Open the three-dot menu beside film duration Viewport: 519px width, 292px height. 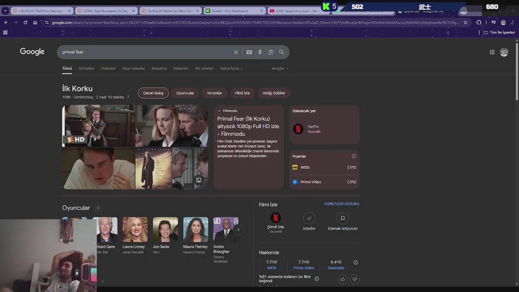tap(128, 97)
